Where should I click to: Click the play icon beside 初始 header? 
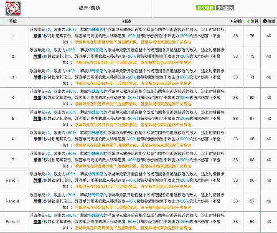[x=231, y=21]
